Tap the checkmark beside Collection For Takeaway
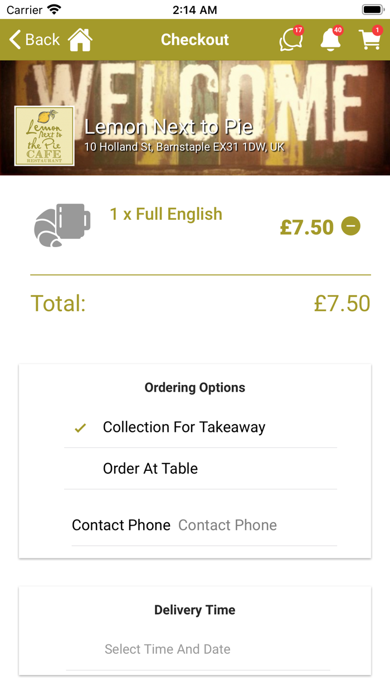390x694 pixels. [81, 428]
